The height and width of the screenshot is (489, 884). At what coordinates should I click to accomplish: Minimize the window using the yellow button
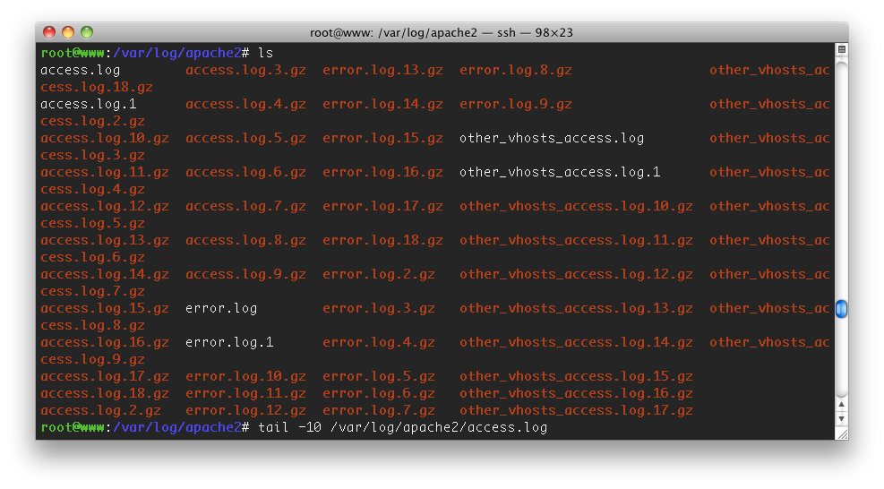click(68, 32)
